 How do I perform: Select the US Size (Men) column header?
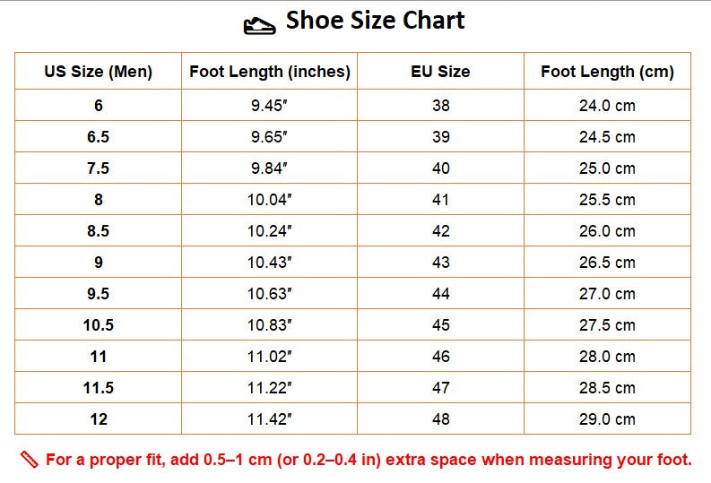(x=99, y=71)
